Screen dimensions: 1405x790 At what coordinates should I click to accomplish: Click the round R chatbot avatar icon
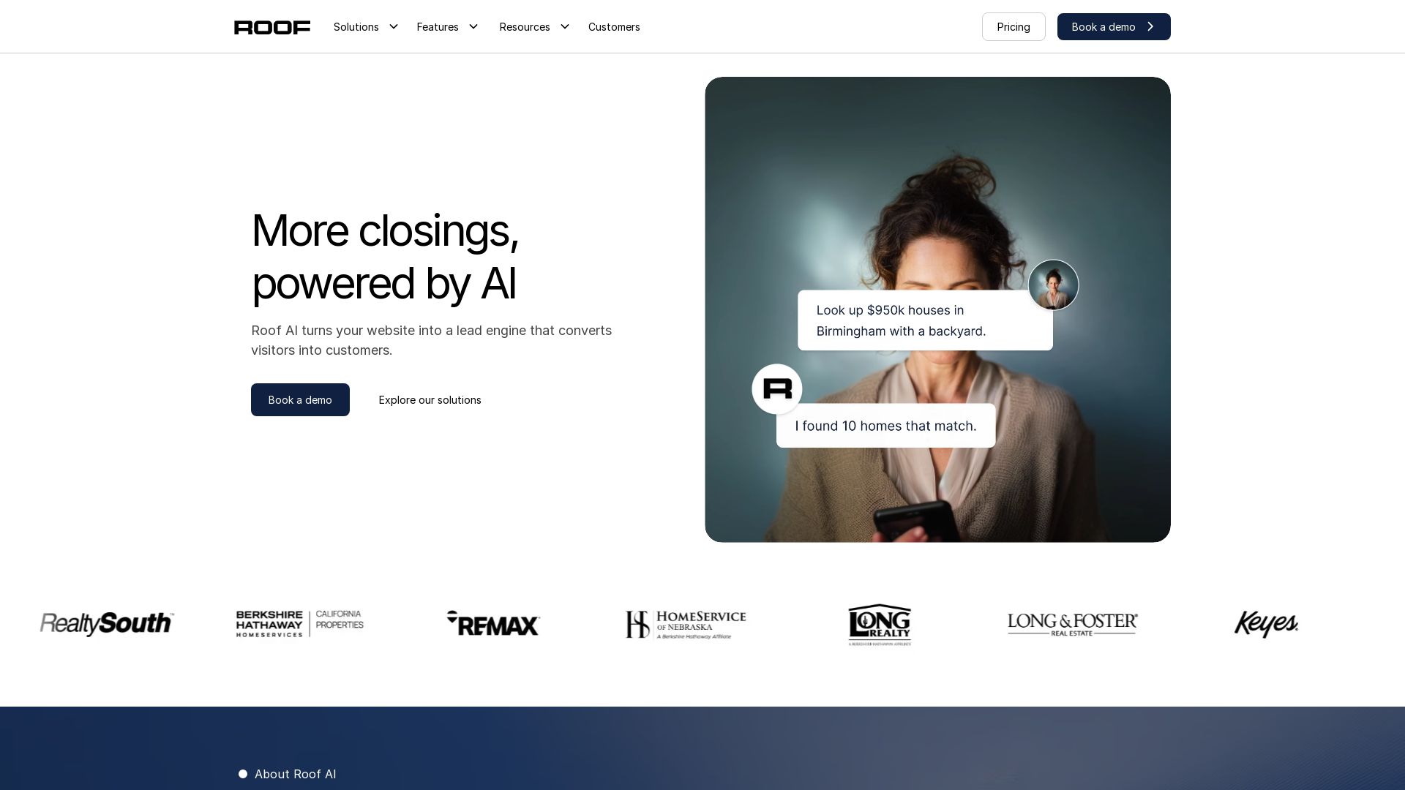click(777, 389)
